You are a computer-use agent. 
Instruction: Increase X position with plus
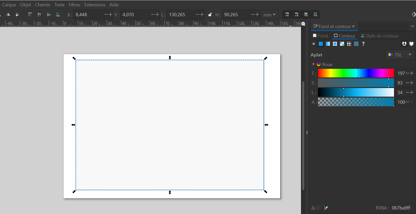[x=110, y=15]
